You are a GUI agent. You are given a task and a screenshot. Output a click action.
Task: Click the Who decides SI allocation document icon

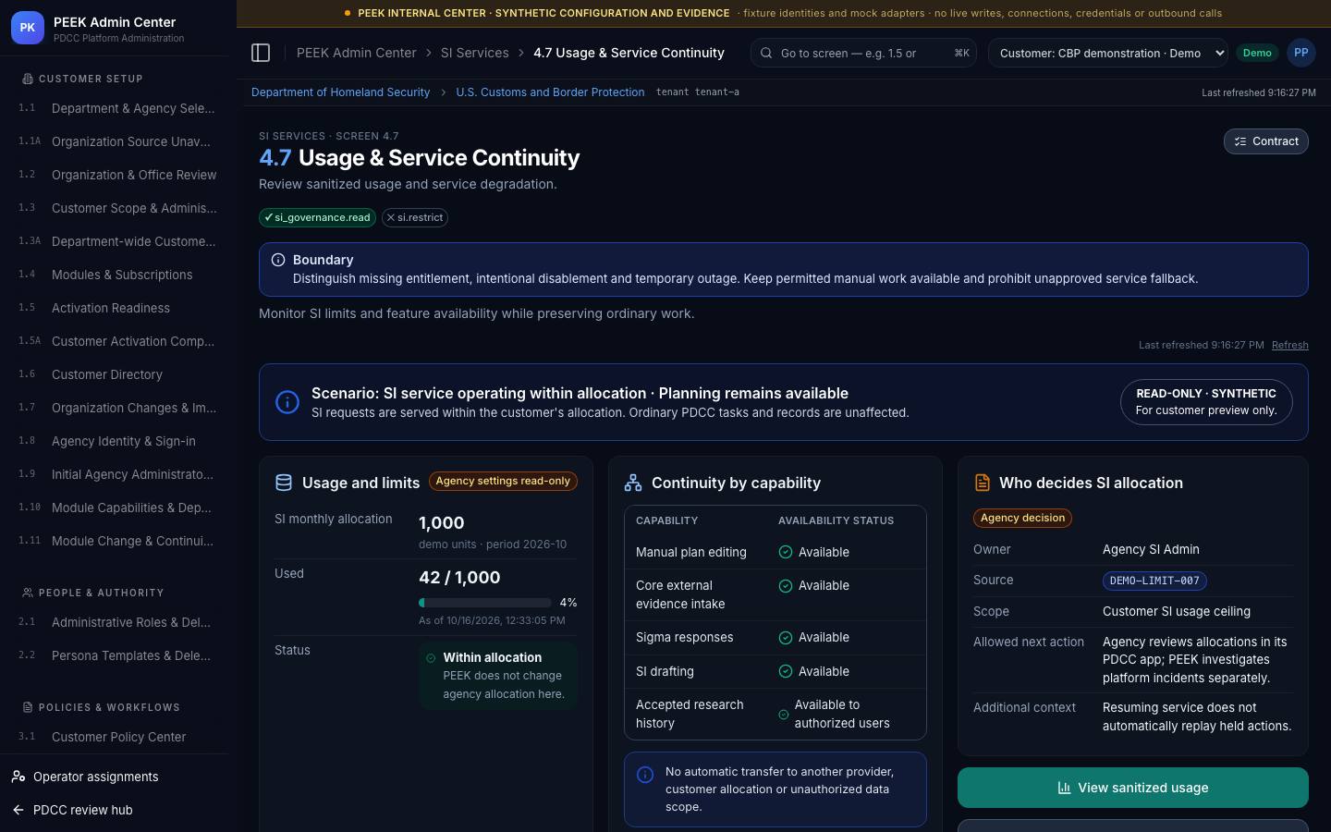tap(983, 483)
